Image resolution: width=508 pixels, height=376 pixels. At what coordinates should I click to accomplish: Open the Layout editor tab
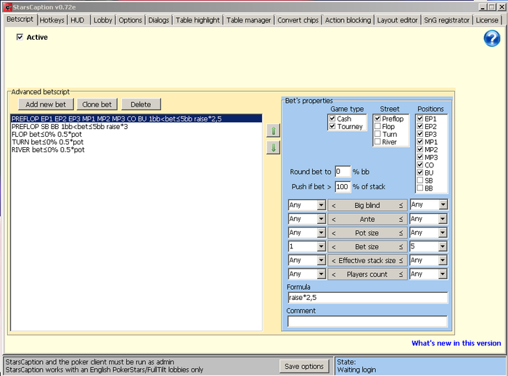[398, 20]
